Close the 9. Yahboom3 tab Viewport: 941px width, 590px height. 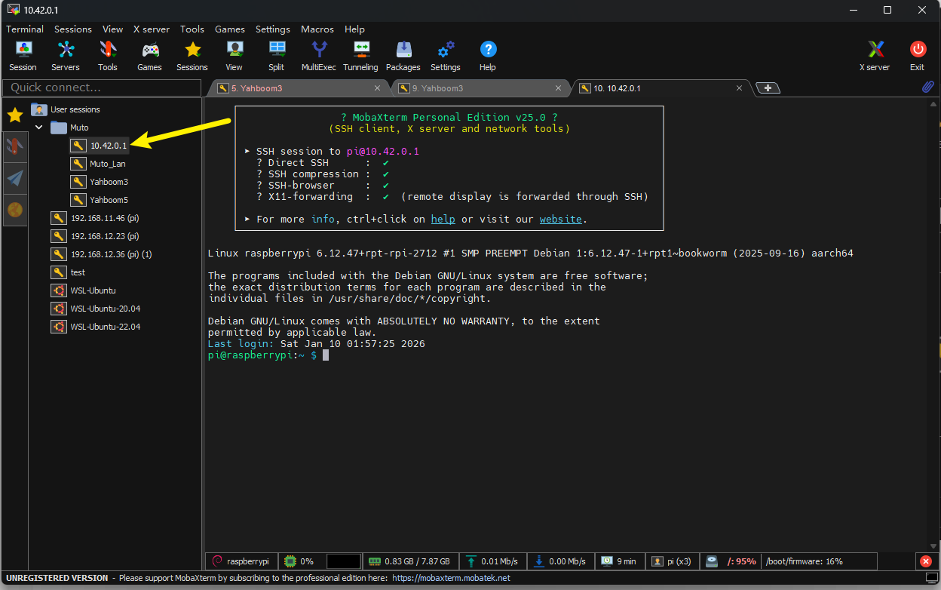point(559,88)
